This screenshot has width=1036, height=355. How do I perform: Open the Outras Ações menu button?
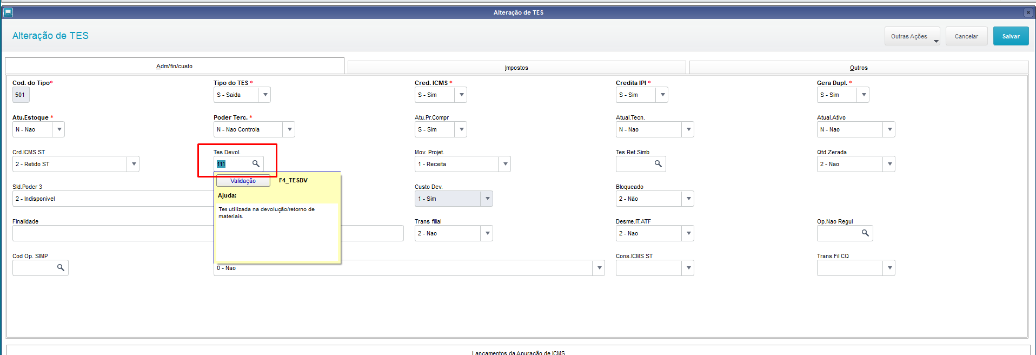click(912, 36)
